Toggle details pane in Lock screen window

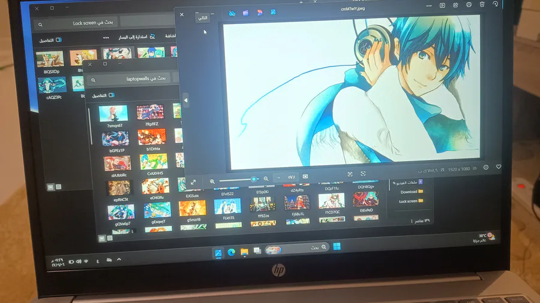pos(50,40)
